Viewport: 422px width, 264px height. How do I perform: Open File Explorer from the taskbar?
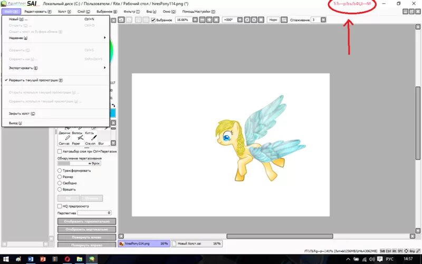[x=80, y=259]
